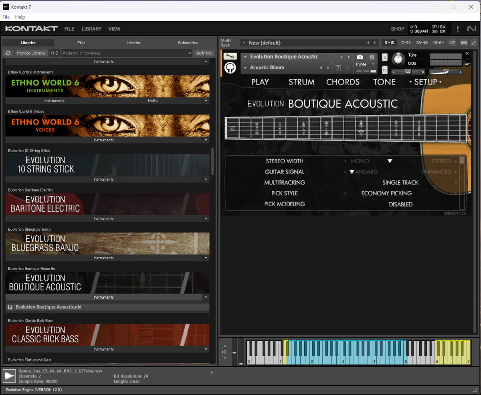Solo the instrument with the S button
Viewport: 481px width, 395px height.
385,57
